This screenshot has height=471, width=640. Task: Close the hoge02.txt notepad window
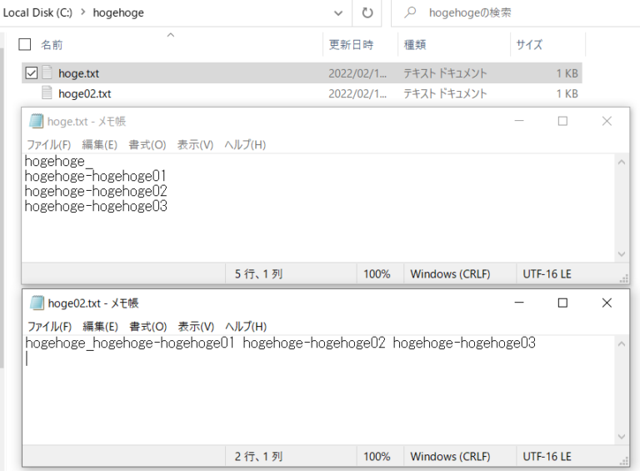point(607,303)
